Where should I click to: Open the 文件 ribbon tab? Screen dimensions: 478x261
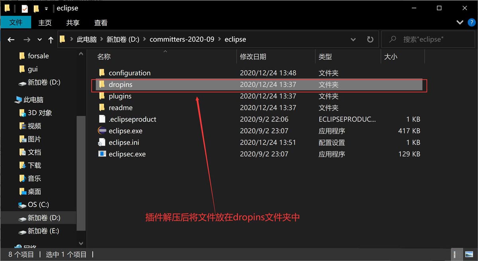click(x=16, y=23)
